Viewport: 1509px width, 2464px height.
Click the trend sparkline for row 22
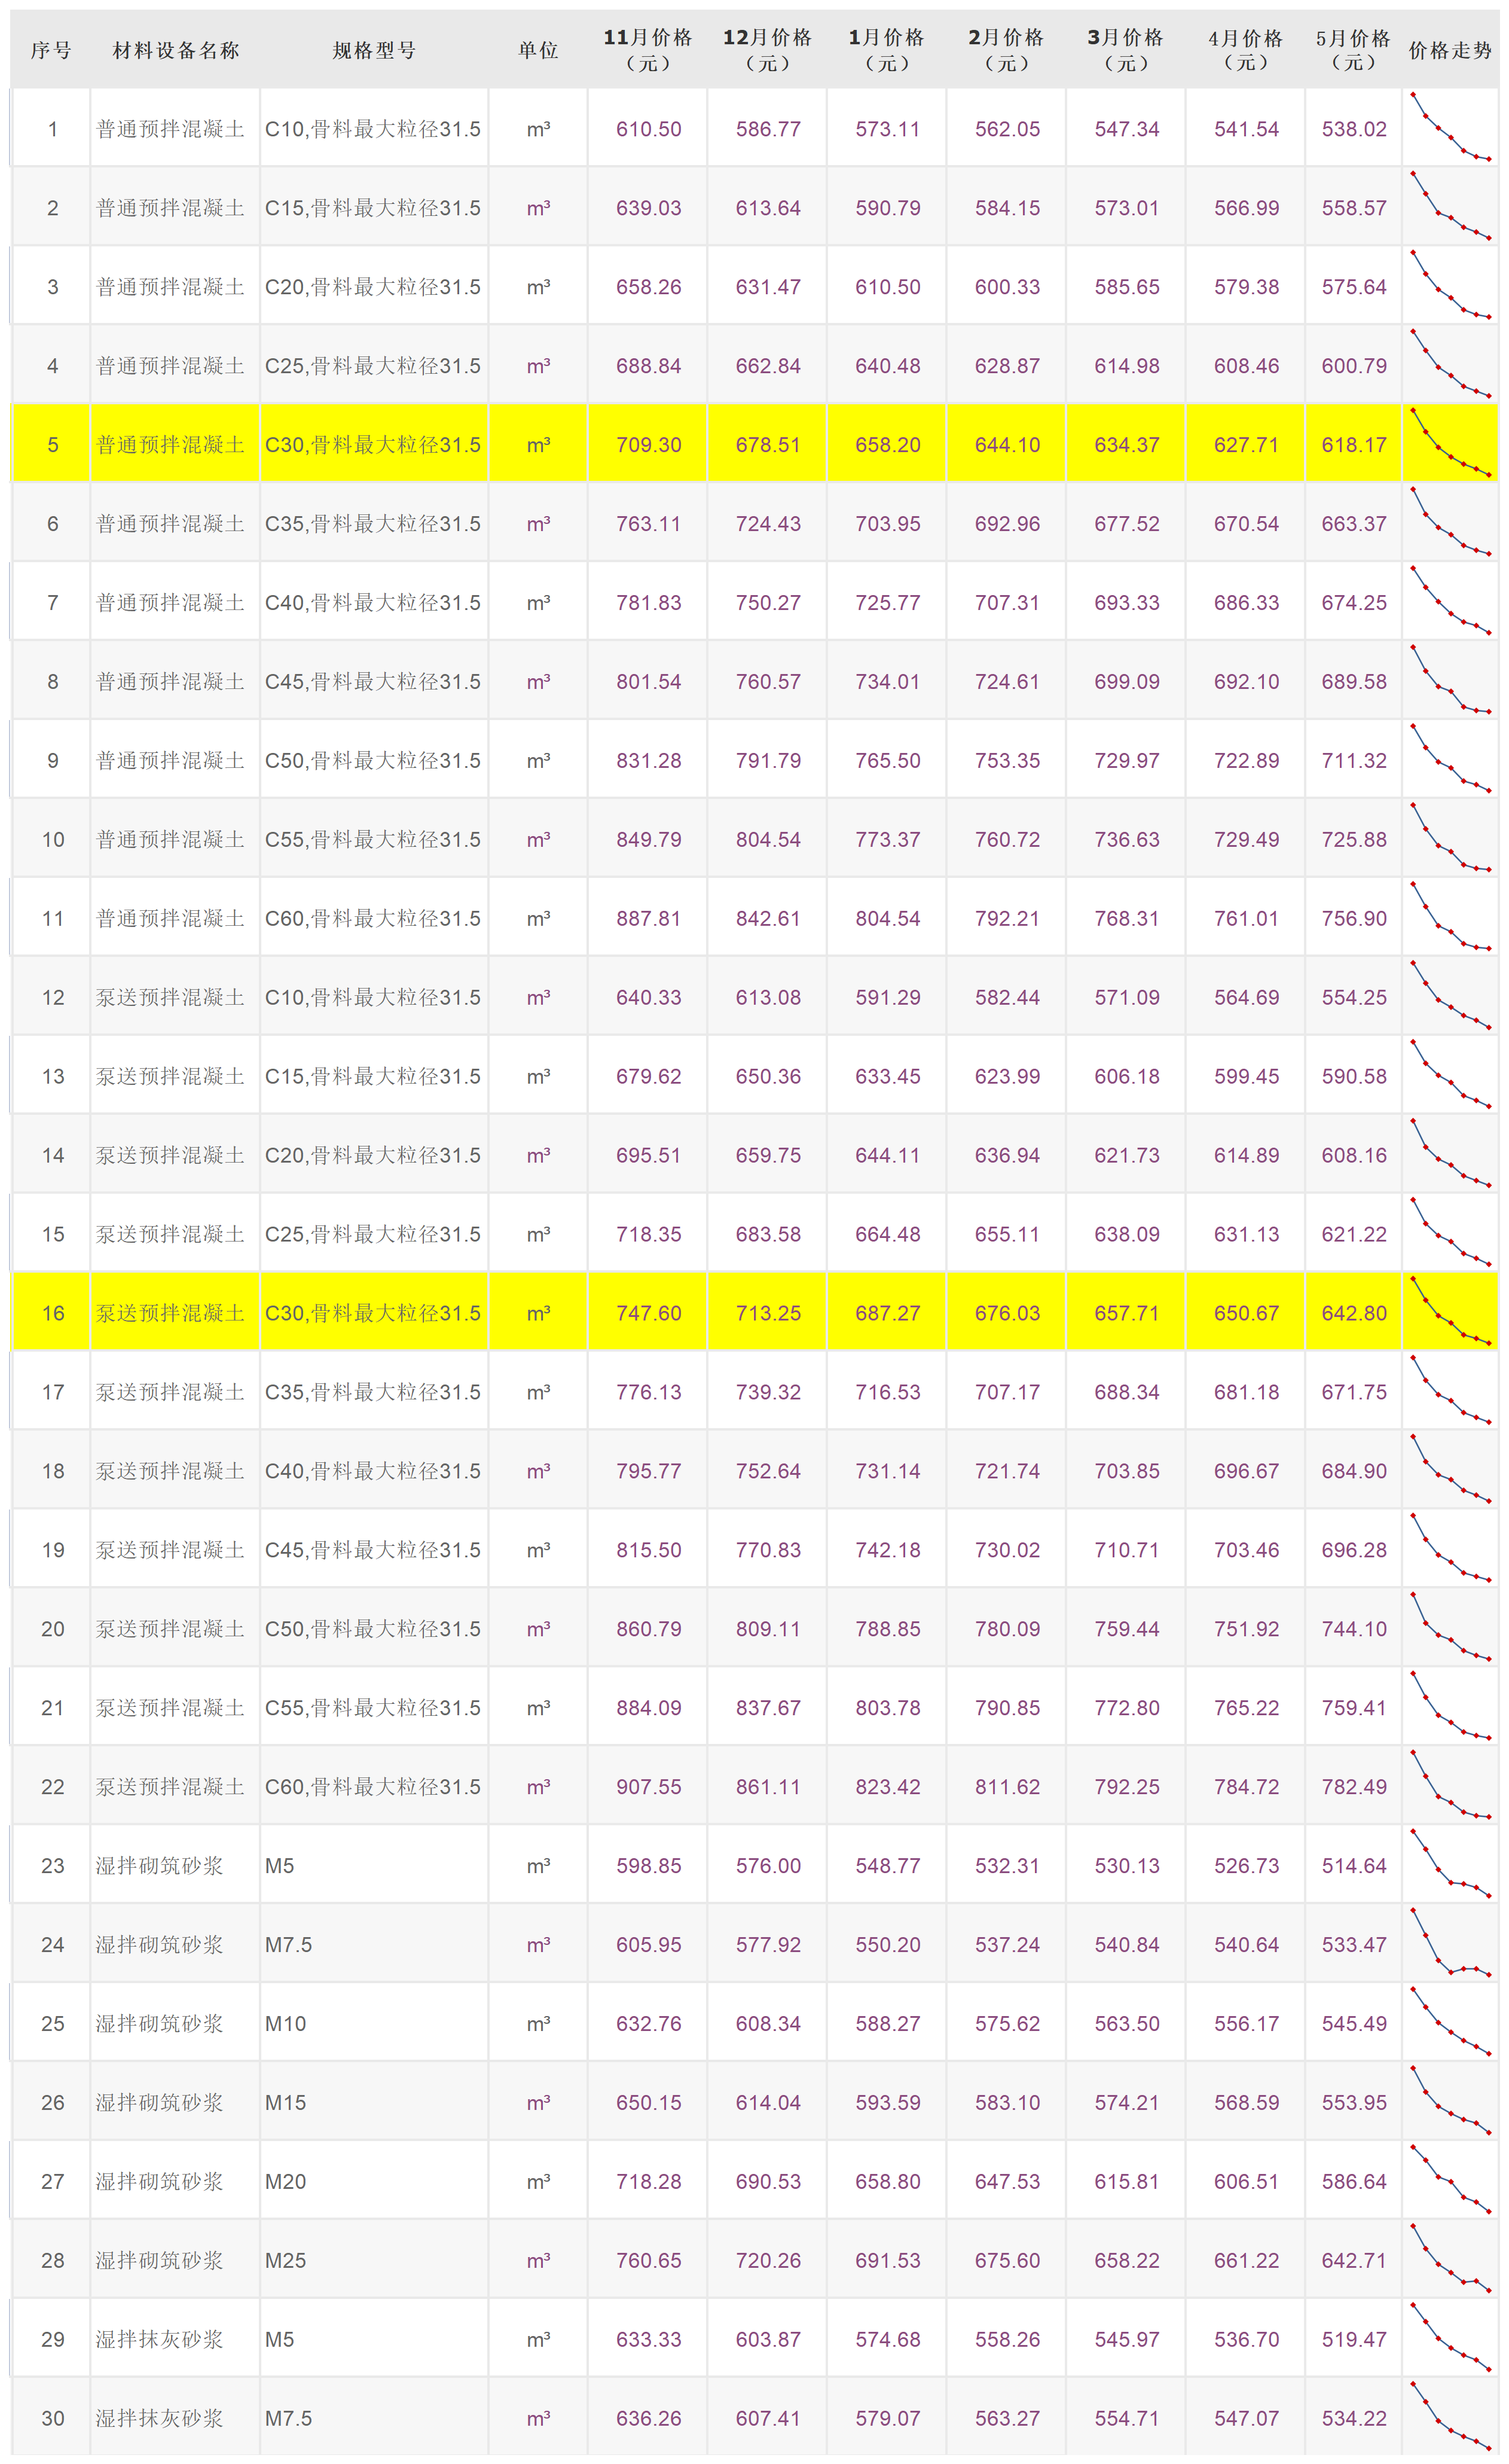[1450, 1784]
